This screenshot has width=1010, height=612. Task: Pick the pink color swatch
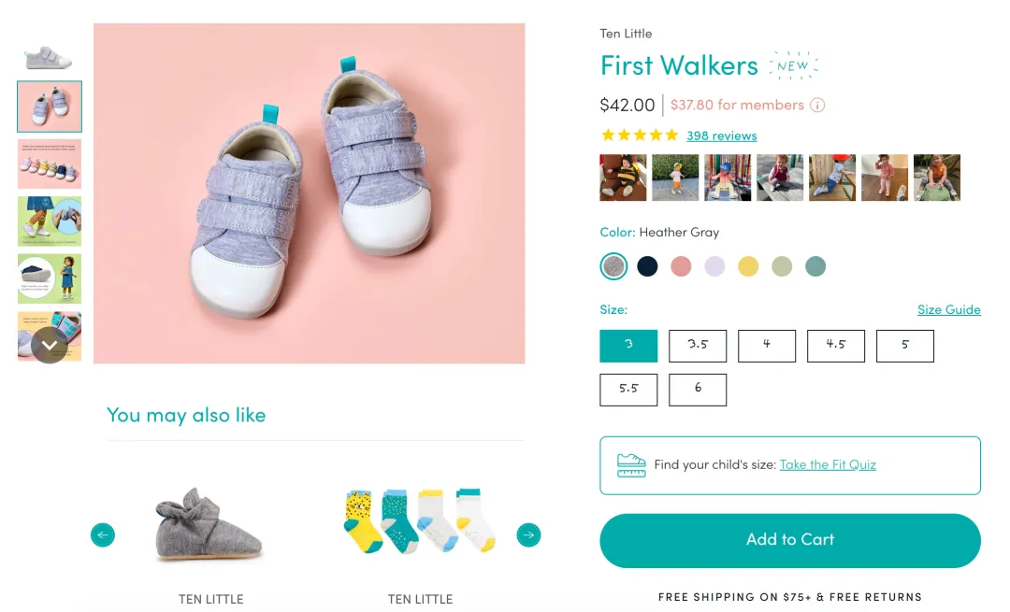point(681,266)
